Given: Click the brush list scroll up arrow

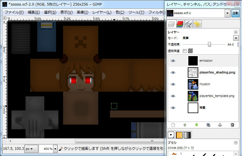Looking at the screenshot, I should pyautogui.click(x=236, y=154).
